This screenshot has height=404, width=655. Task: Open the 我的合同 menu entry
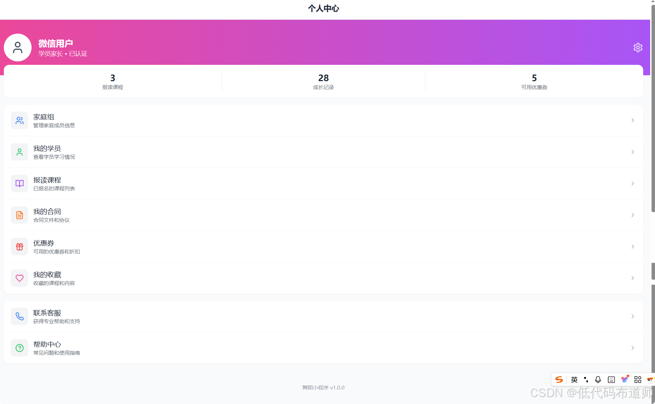click(323, 215)
